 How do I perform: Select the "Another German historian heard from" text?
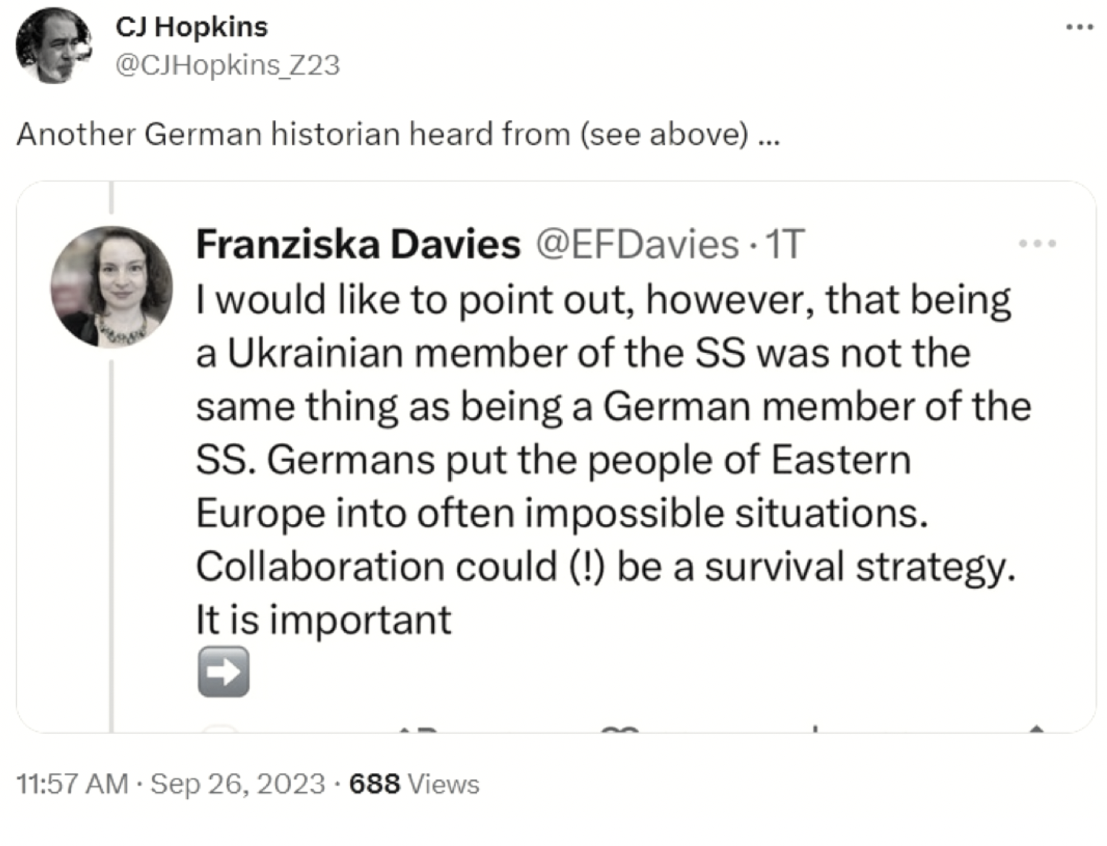point(293,134)
